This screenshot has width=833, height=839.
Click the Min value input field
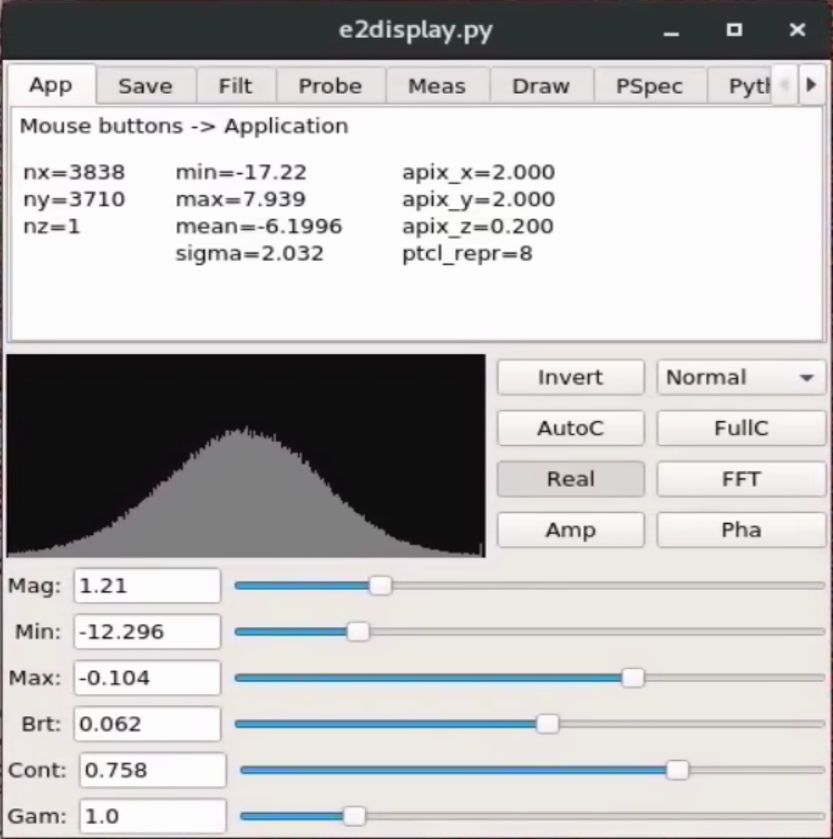[147, 632]
